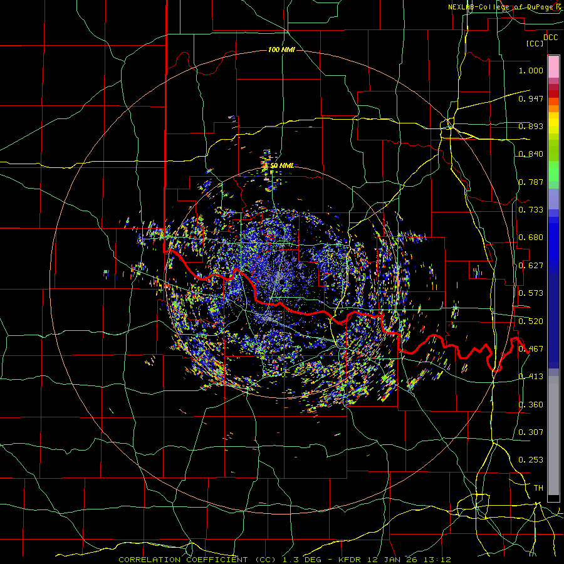Viewport: 564px width, 564px height.
Task: Click the 1.000 value on the color scale
Action: coord(531,70)
